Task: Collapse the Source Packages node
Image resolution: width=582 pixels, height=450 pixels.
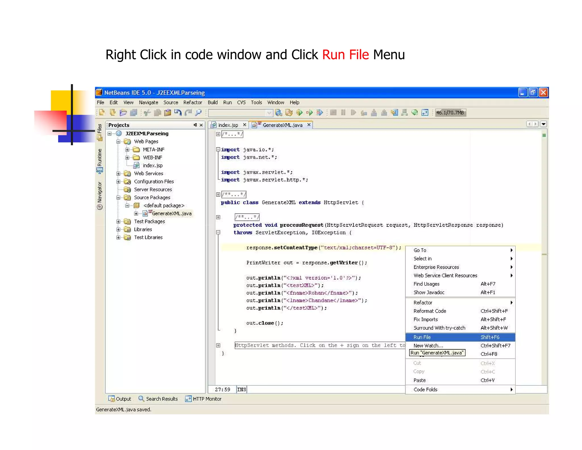Action: (x=119, y=197)
